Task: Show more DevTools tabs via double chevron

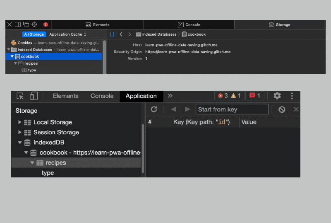Action: tap(170, 96)
